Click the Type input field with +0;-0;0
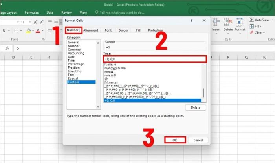This screenshot has width=275, height=163. [x=155, y=59]
